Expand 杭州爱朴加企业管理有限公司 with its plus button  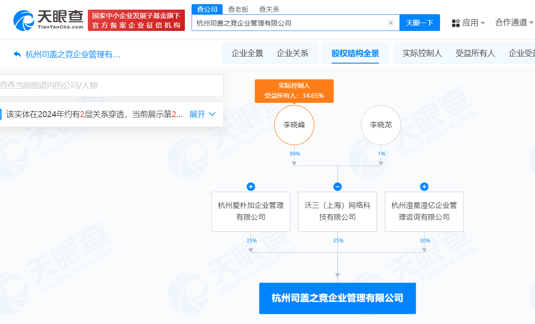[x=250, y=186]
